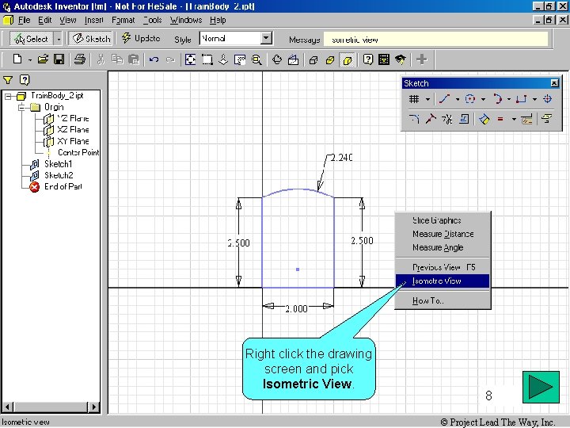Image resolution: width=570 pixels, height=428 pixels.
Task: Open the Select button dropdown arrow
Action: 58,39
